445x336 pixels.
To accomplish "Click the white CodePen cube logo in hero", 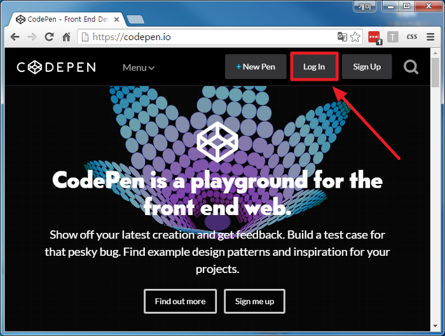I will [x=217, y=142].
